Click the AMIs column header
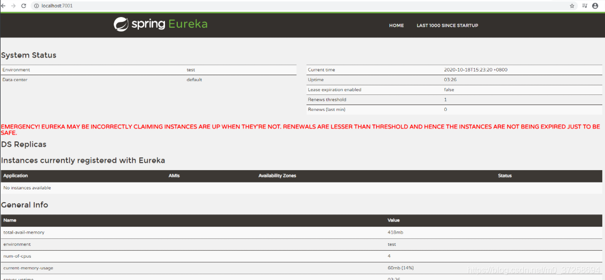 [x=174, y=175]
